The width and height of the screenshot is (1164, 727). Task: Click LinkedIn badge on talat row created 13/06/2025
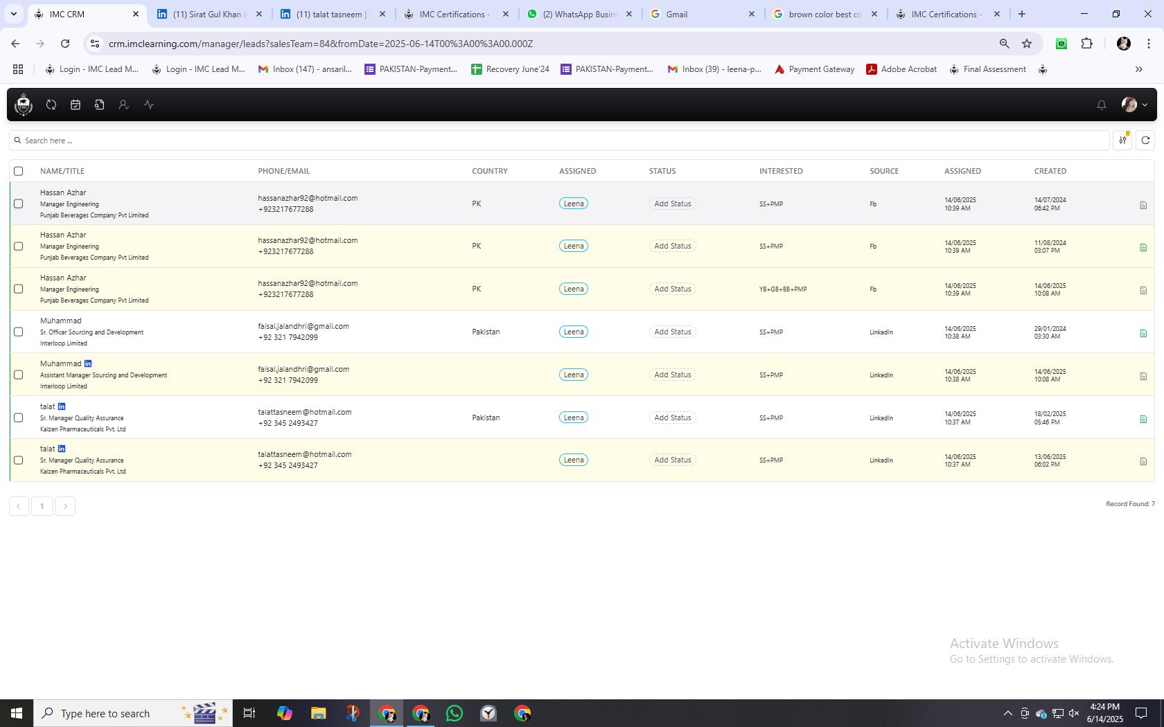coord(62,449)
